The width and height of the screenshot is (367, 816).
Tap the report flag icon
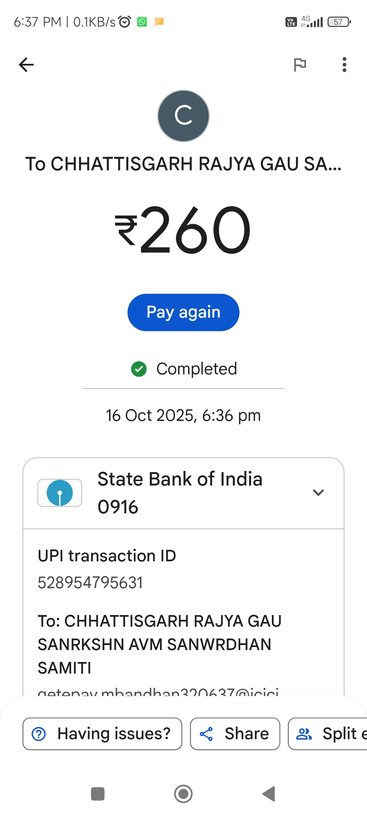coord(300,65)
